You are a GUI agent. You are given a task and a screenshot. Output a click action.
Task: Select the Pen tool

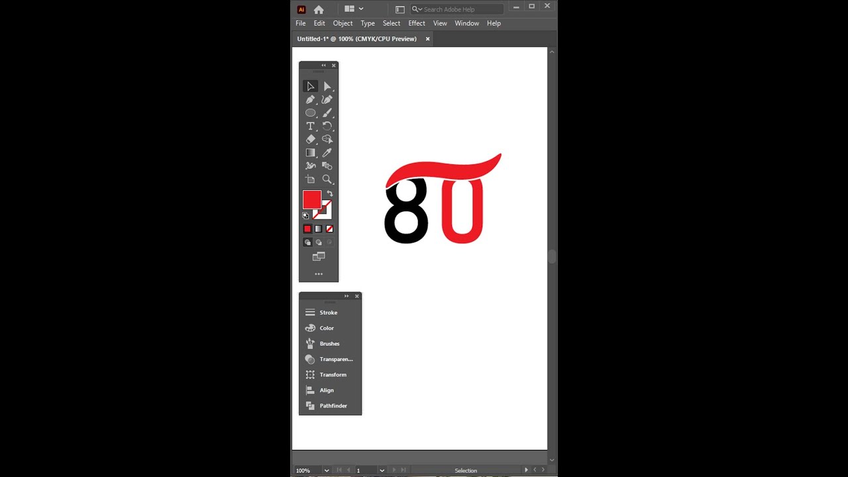tap(310, 99)
